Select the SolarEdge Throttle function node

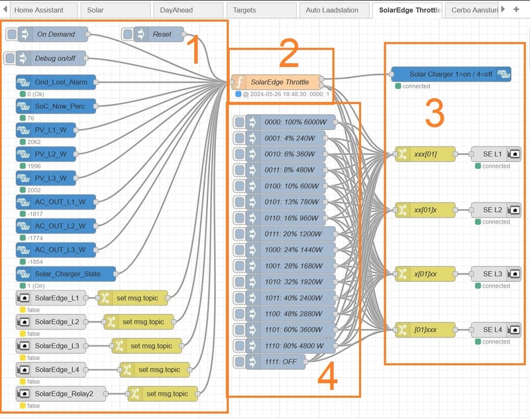point(276,82)
